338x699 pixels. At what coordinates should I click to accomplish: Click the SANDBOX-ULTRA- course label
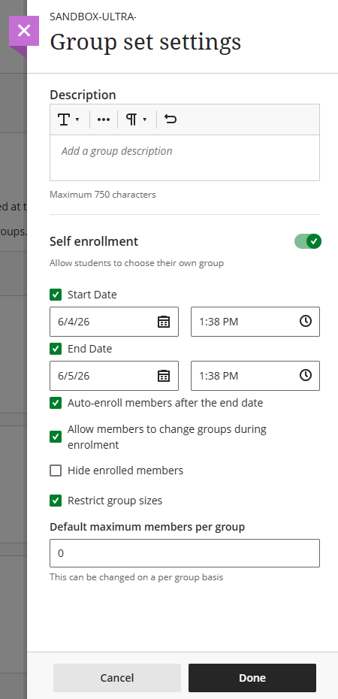tap(93, 17)
